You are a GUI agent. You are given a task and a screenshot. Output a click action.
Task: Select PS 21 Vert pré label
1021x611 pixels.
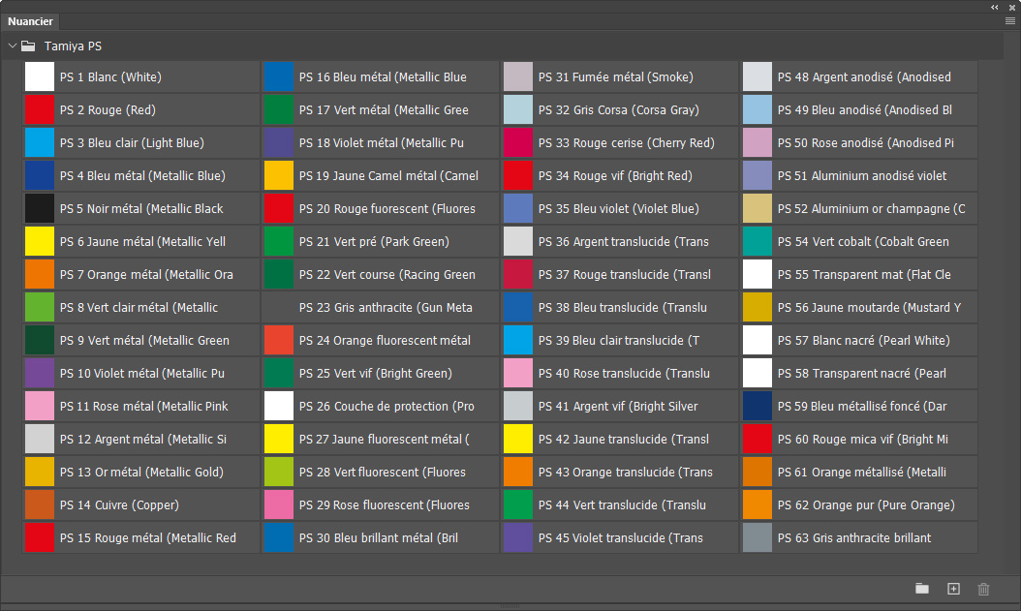click(374, 242)
